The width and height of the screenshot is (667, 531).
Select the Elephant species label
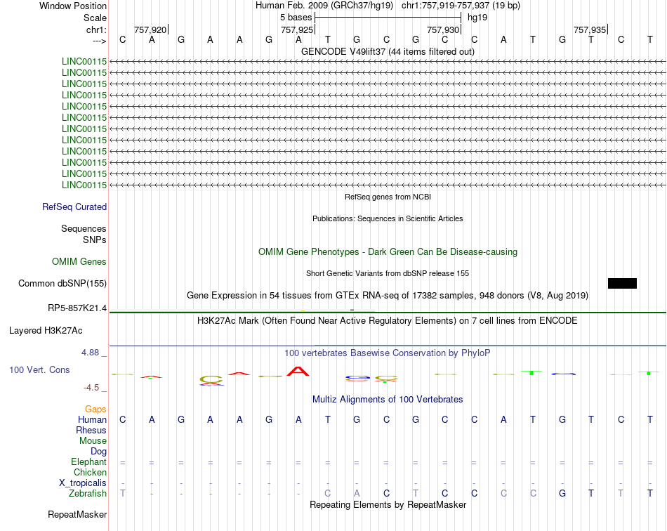coord(88,461)
